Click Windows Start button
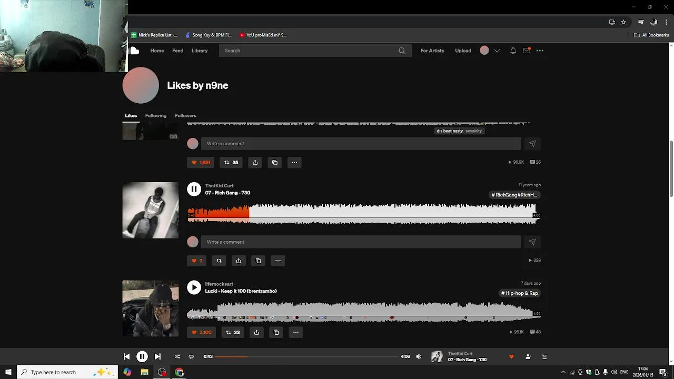674x379 pixels. point(8,372)
